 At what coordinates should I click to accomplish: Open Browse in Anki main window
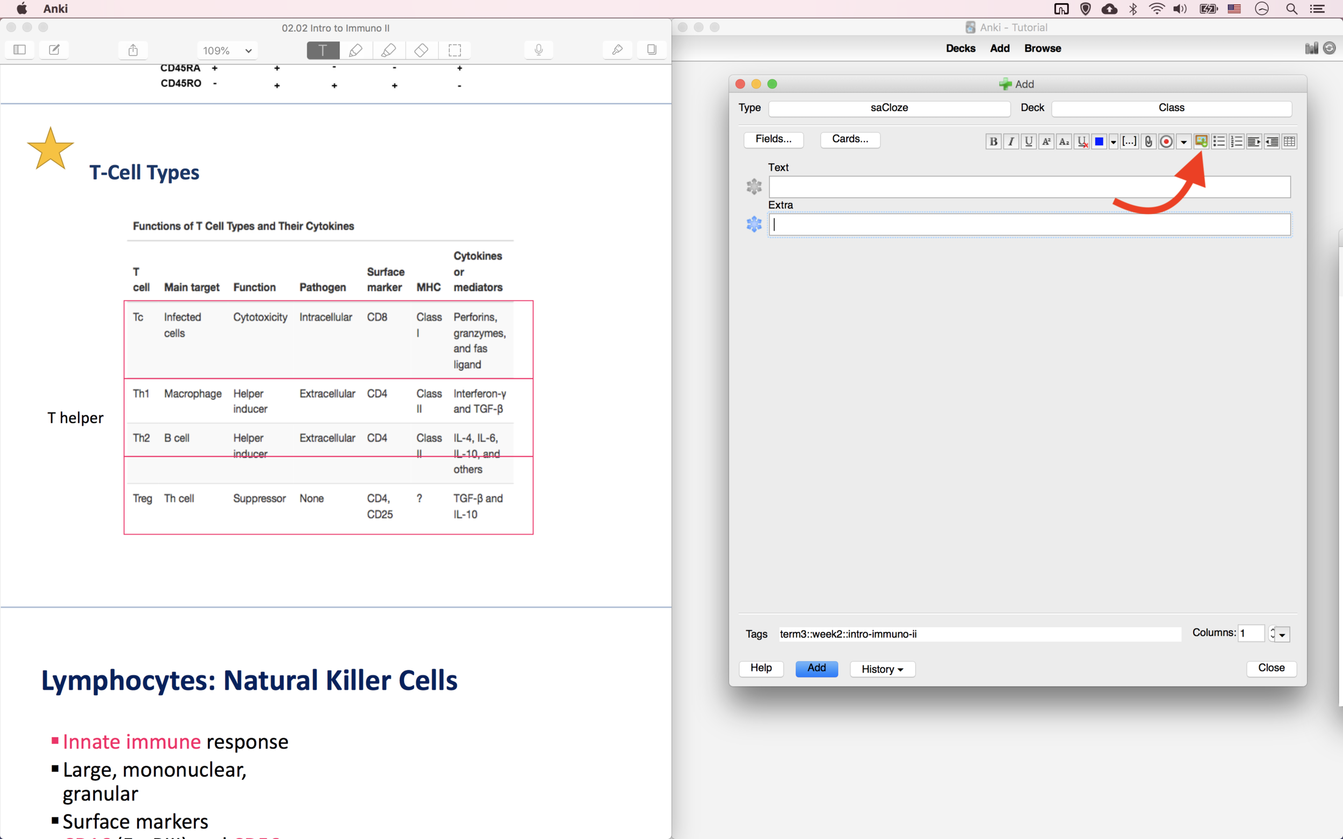tap(1042, 48)
